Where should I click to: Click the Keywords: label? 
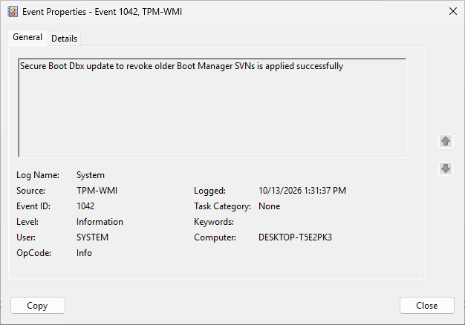[214, 222]
